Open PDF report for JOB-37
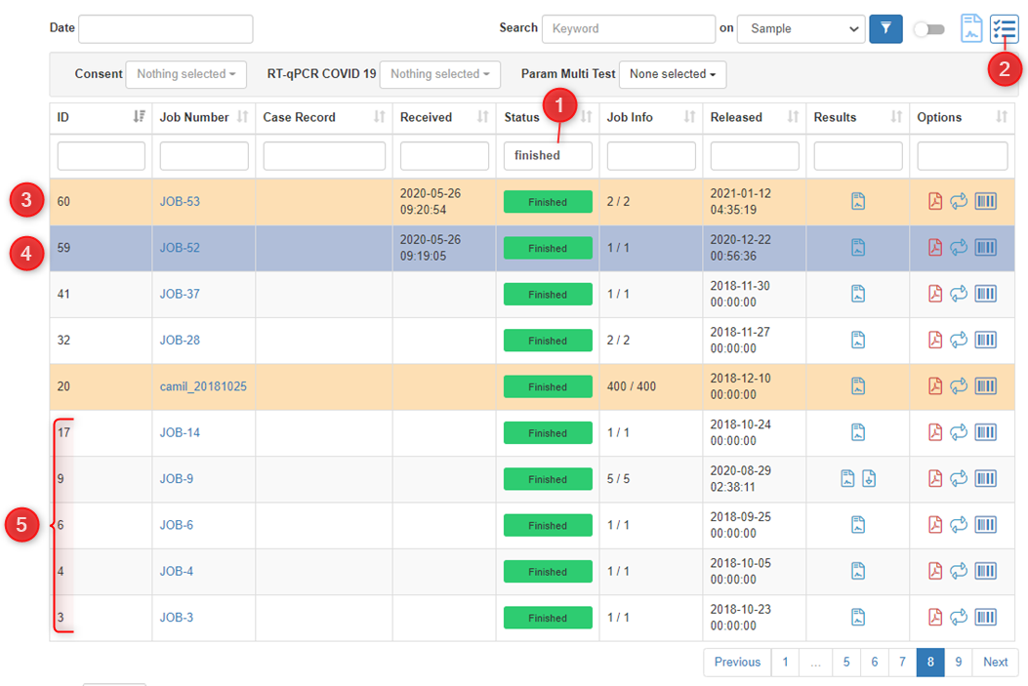1028x686 pixels. (x=935, y=294)
